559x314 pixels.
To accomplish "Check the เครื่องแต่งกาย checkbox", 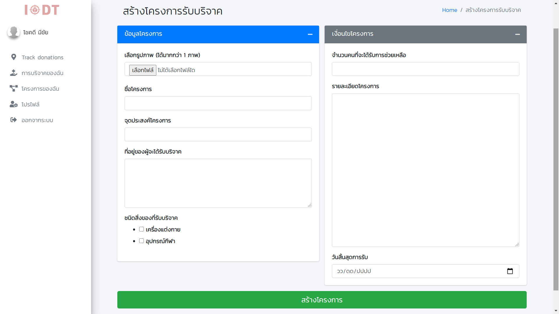I will pyautogui.click(x=141, y=229).
